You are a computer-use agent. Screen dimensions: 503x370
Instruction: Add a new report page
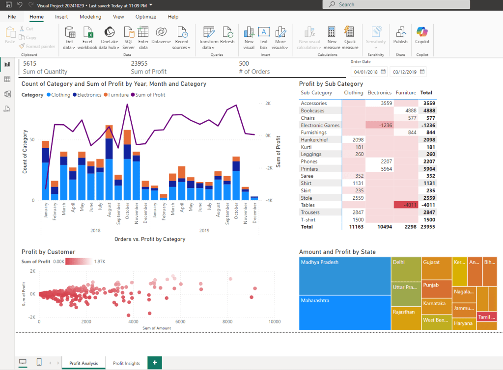click(x=155, y=363)
